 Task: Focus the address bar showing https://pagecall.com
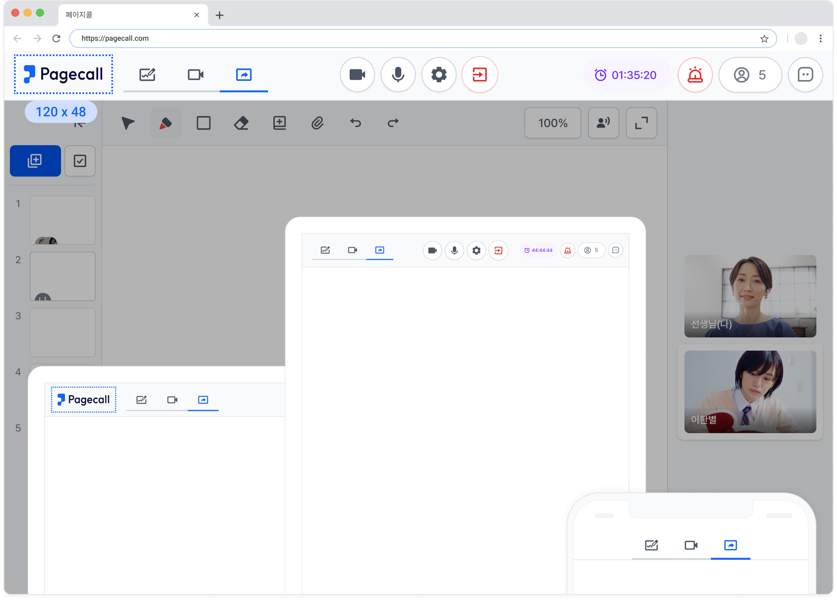coord(423,38)
